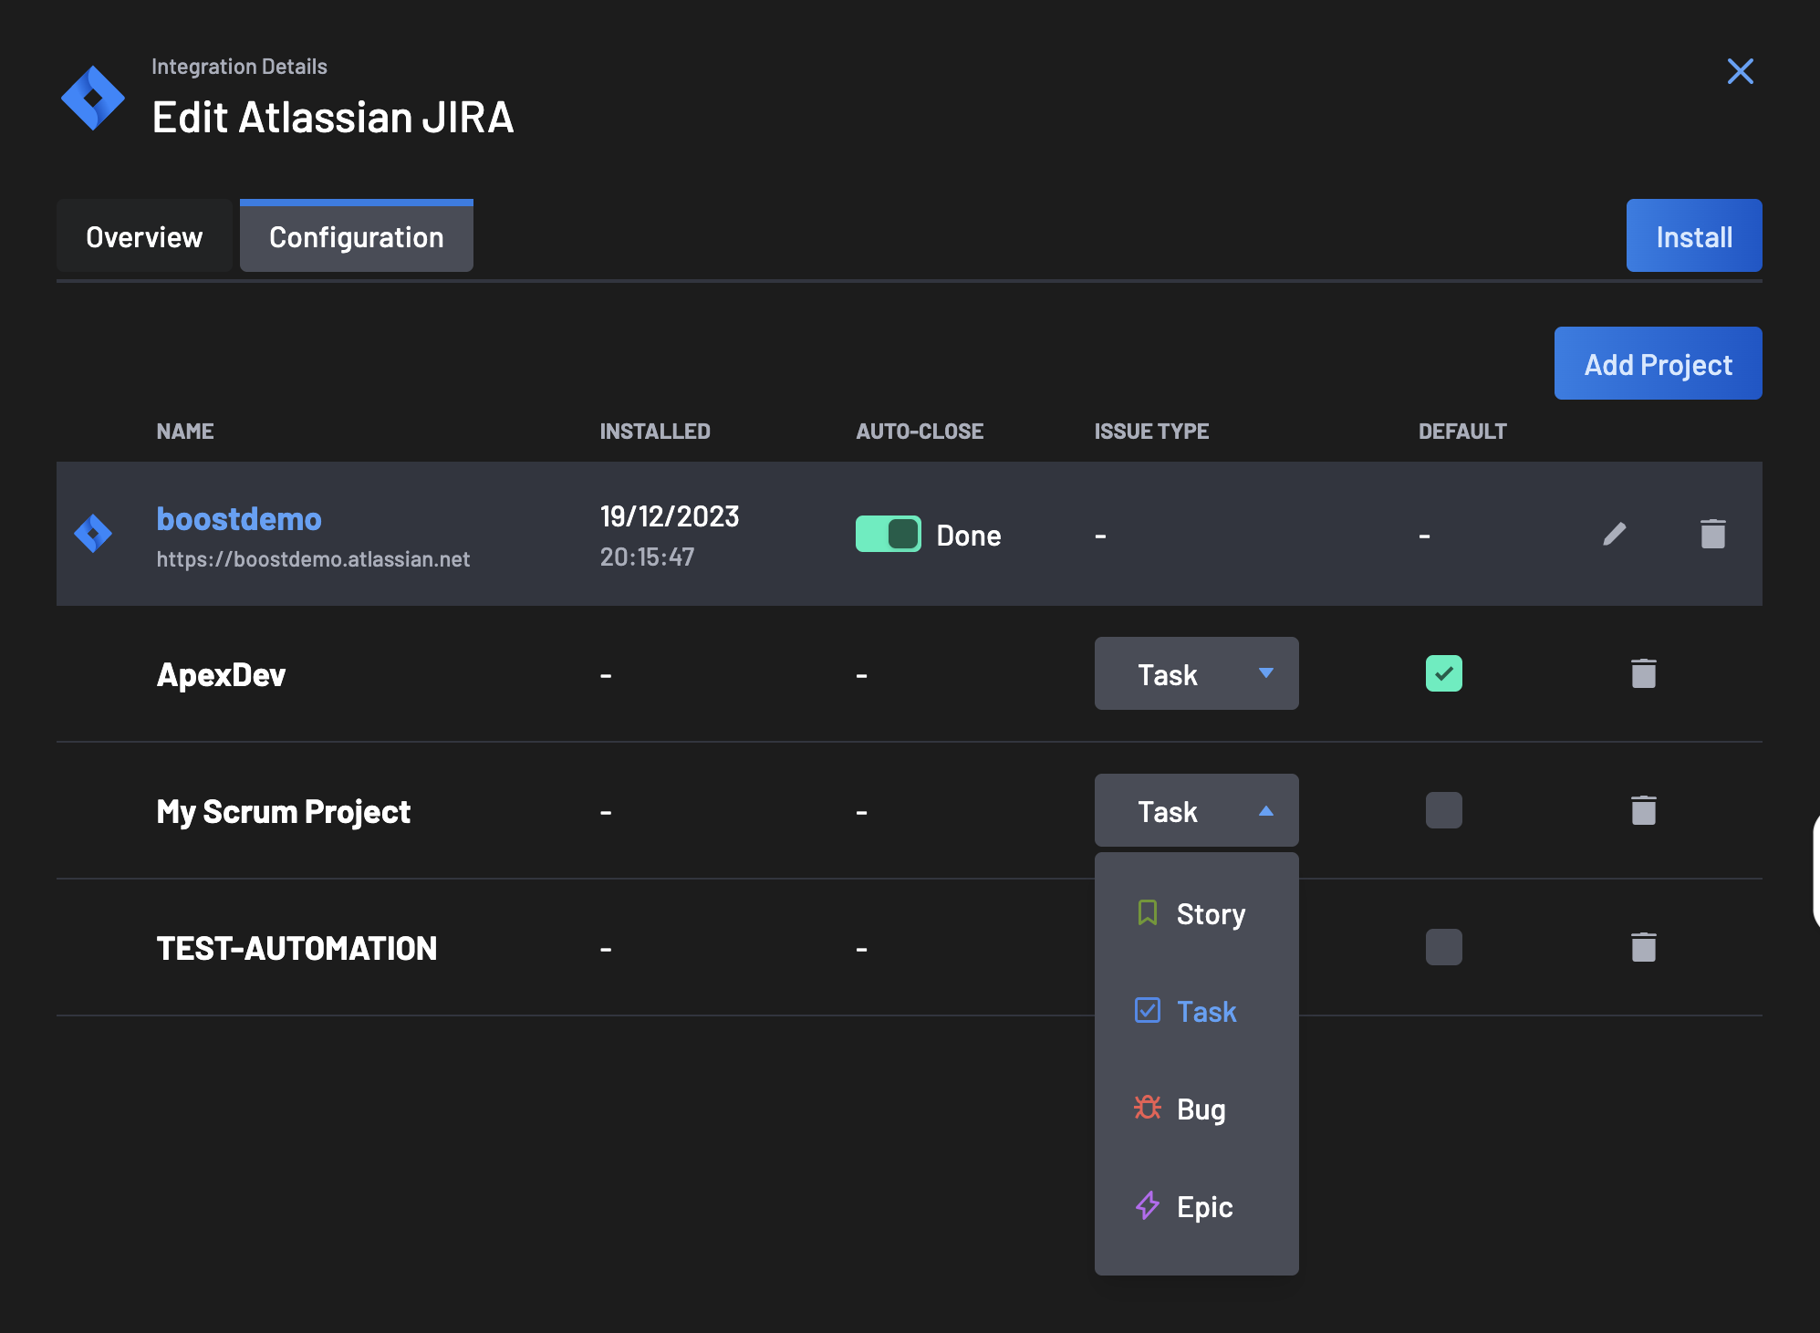Open the ApexDev issue type dropdown
This screenshot has width=1820, height=1333.
[x=1196, y=673]
